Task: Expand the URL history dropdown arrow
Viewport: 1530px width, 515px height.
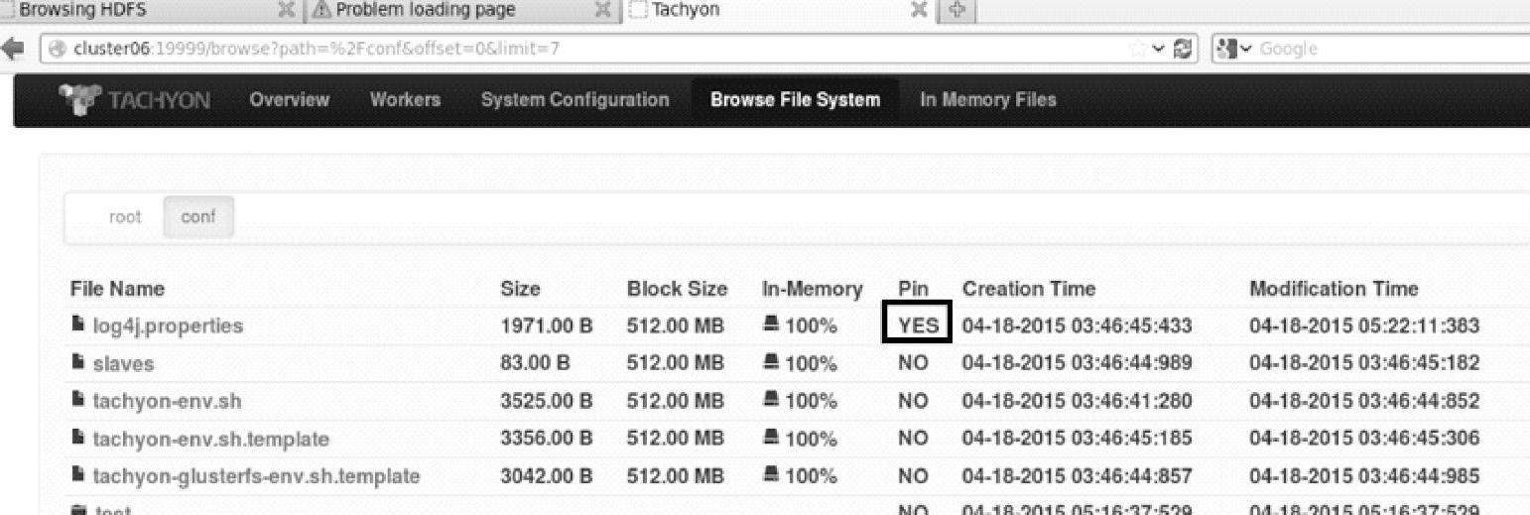Action: (x=1157, y=49)
